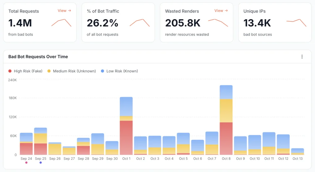
Task: Click the pink marker dot under Sep 24
Action: tap(26, 162)
